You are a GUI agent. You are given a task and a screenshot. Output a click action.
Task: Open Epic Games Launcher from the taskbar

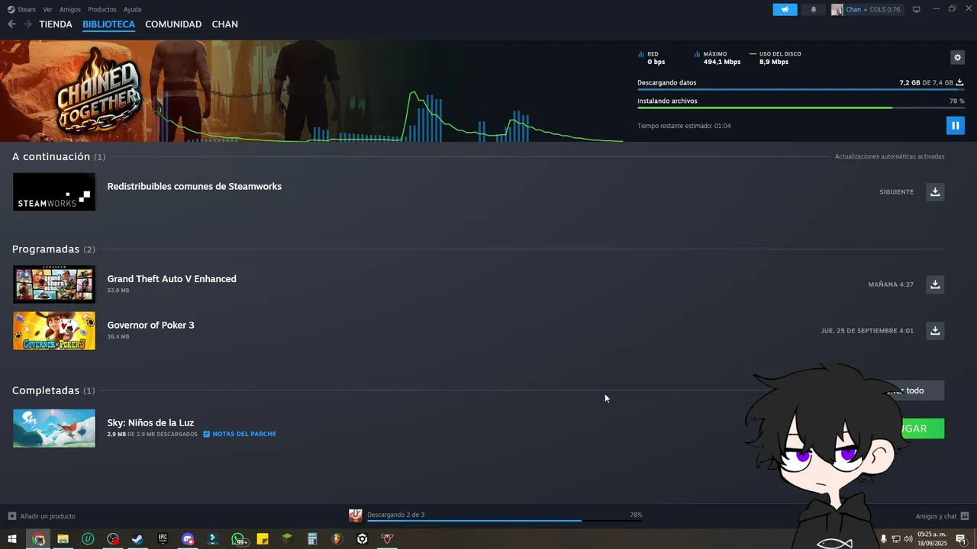point(163,539)
